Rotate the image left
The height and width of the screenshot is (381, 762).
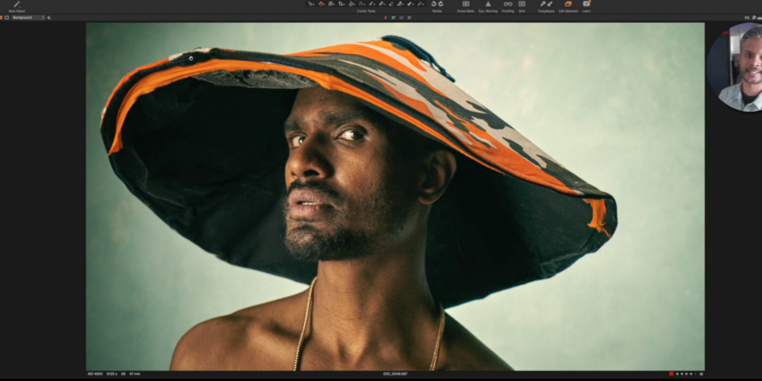(433, 4)
